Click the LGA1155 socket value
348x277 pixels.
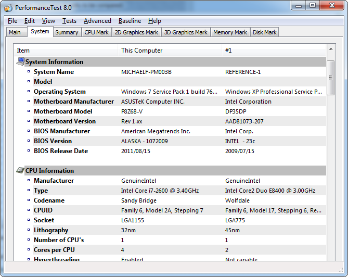(133, 220)
